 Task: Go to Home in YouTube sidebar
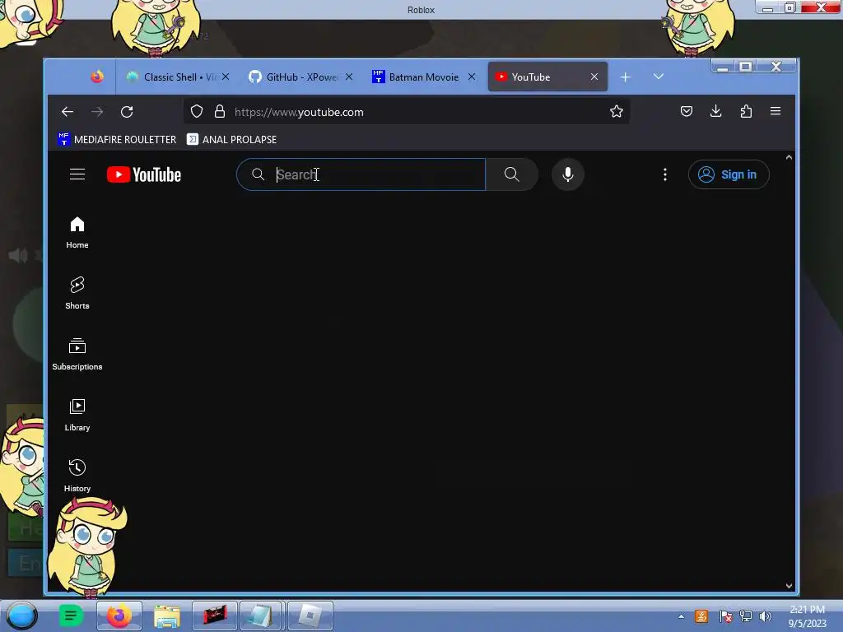pos(77,233)
